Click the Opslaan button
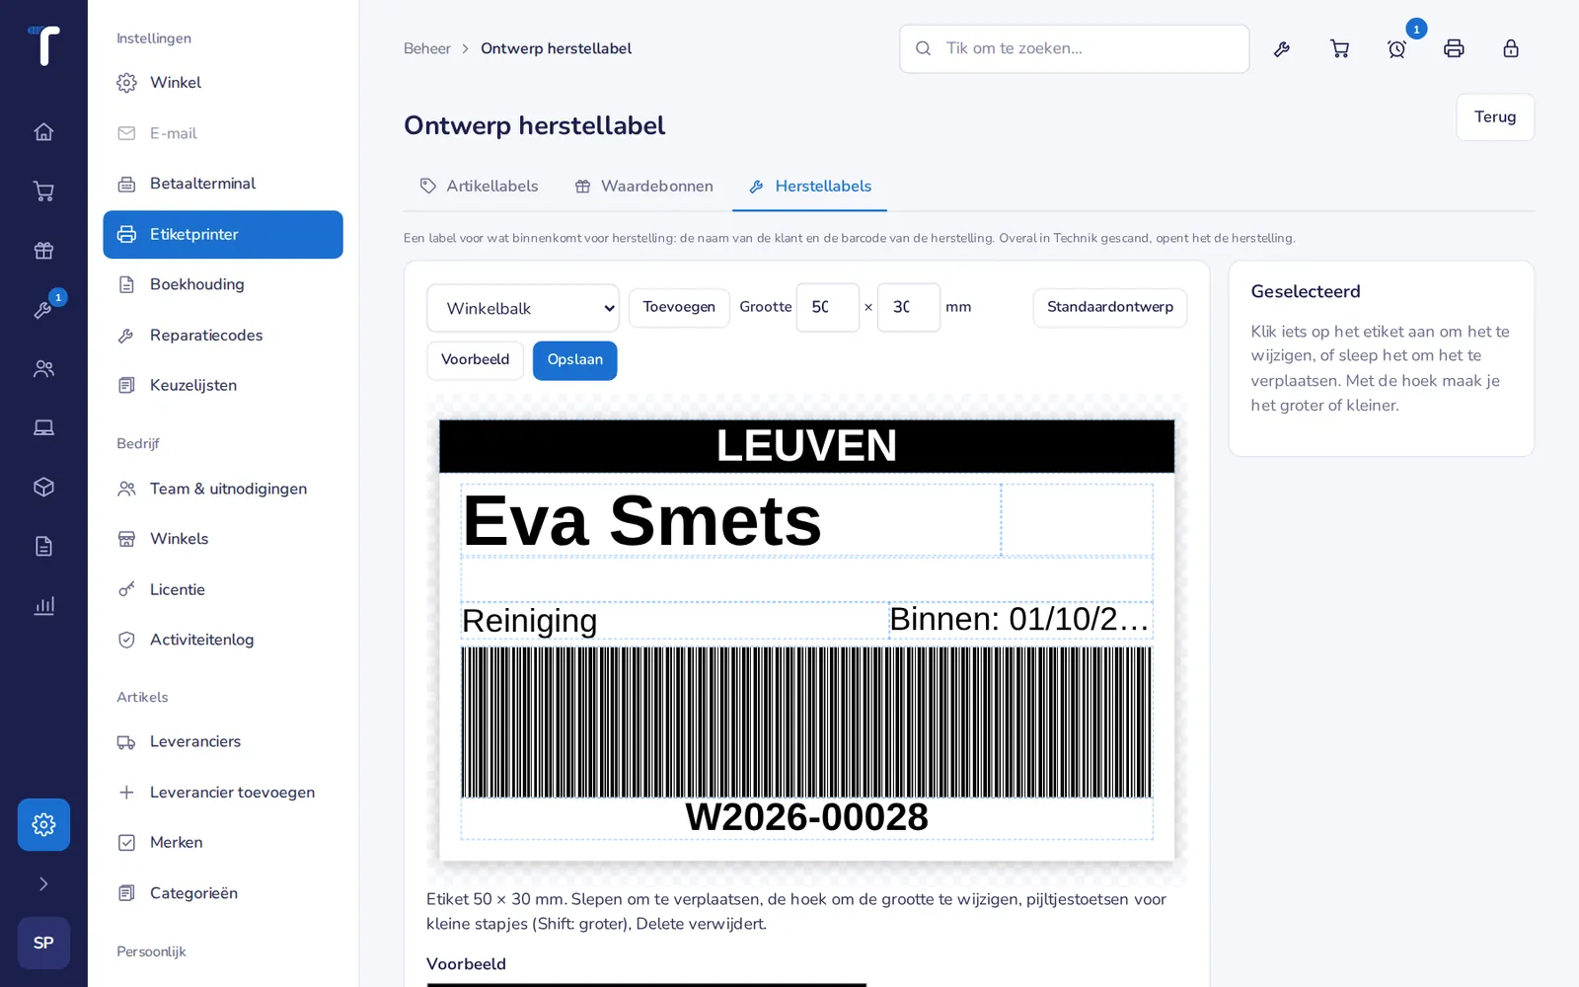 575,360
